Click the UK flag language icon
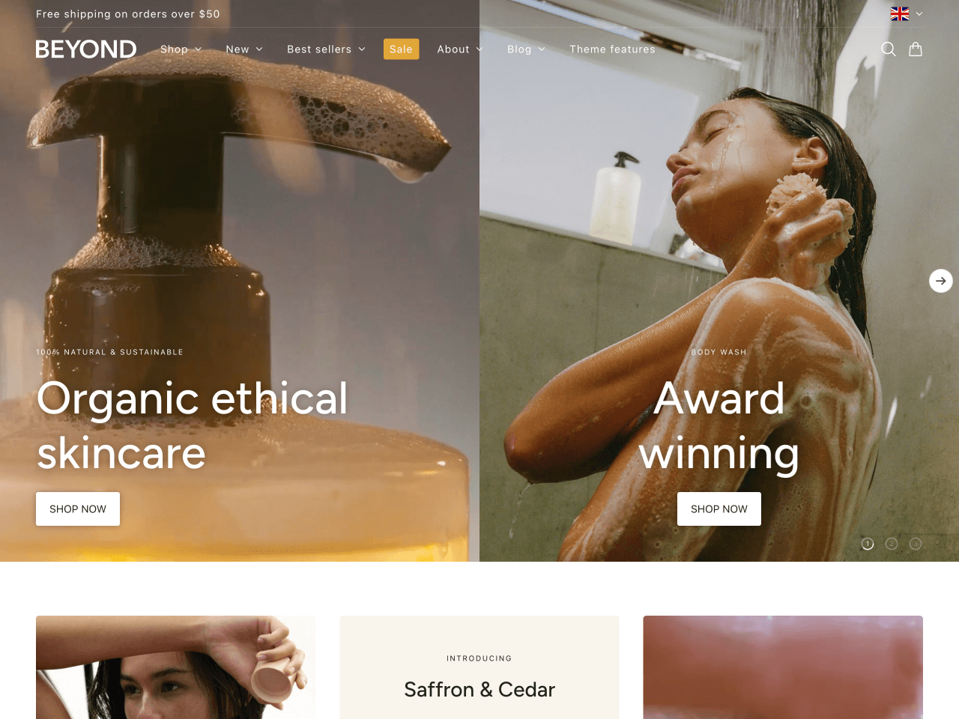 pos(900,13)
